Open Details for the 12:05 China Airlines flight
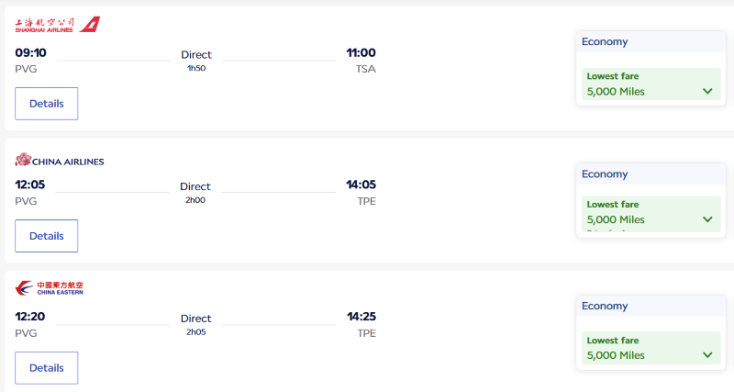Viewport: 734px width, 392px height. pos(47,236)
